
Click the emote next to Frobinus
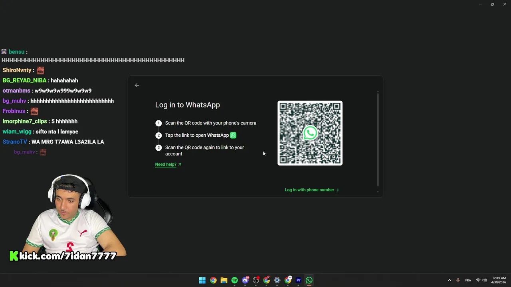[34, 111]
